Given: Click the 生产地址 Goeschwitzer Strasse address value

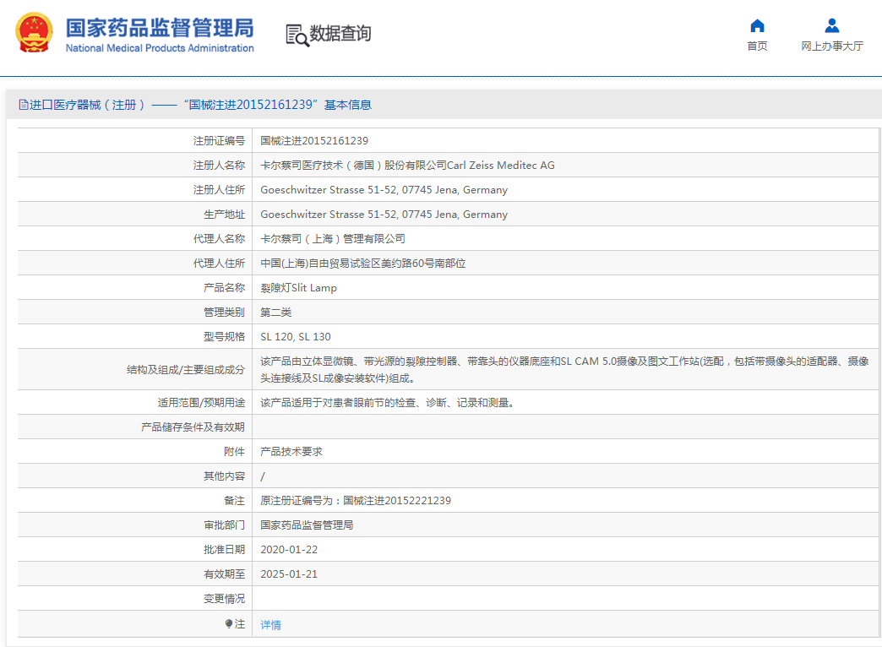Looking at the screenshot, I should 384,215.
